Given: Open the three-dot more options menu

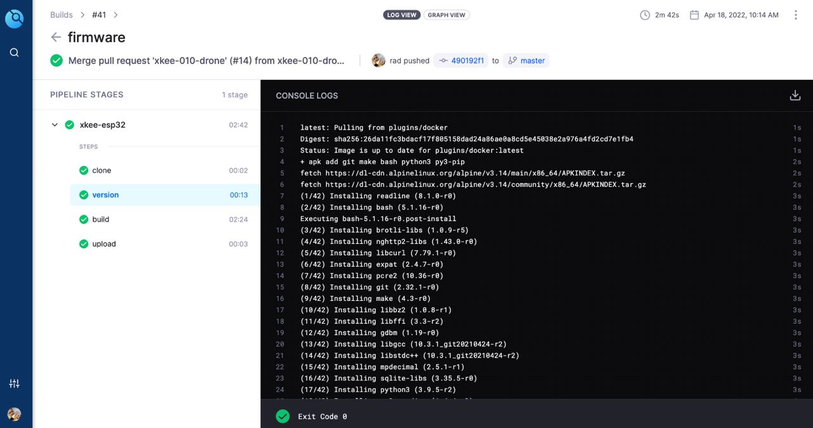Looking at the screenshot, I should [x=795, y=15].
